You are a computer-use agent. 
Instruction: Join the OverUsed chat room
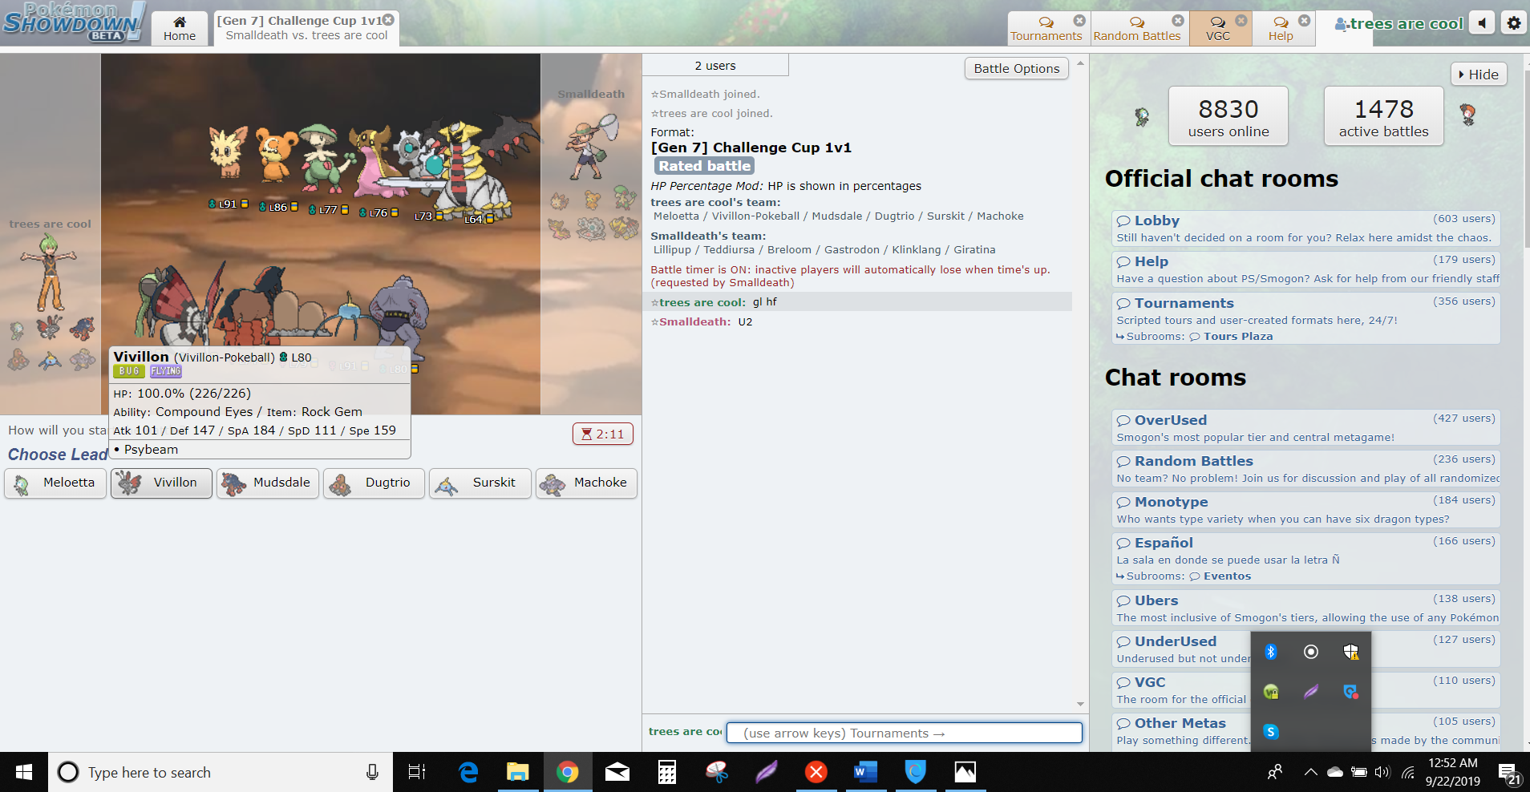pyautogui.click(x=1170, y=420)
